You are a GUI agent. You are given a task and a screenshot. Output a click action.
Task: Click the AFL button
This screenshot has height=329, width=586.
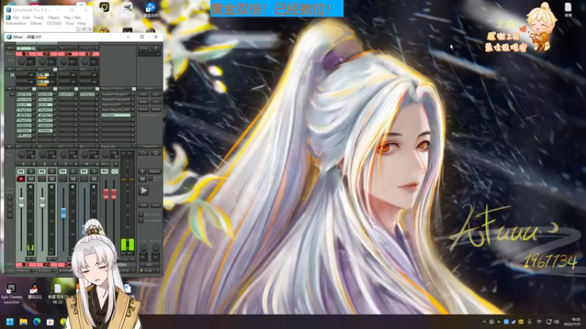pos(149,265)
